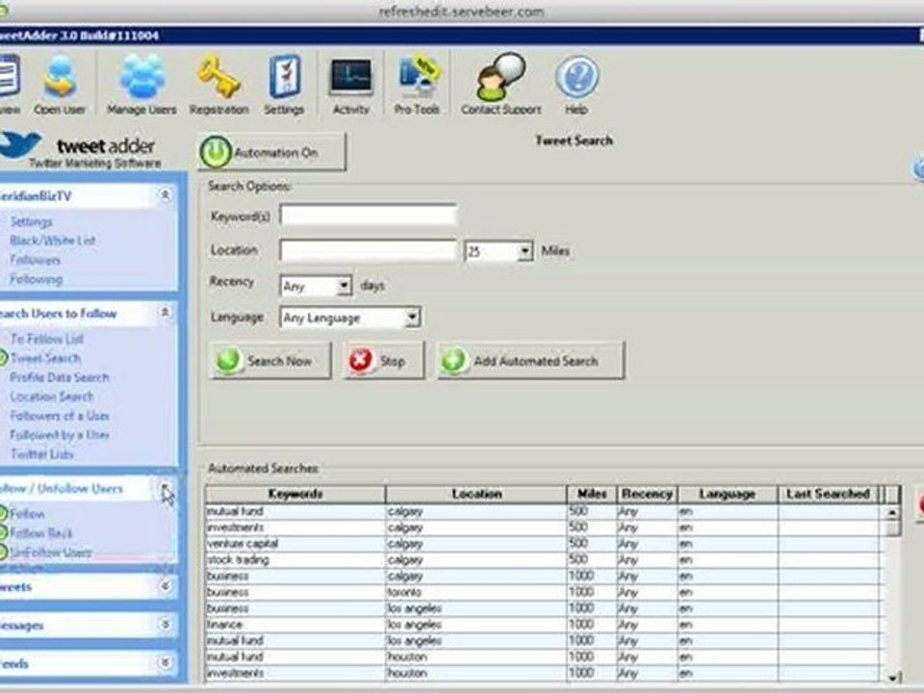Toggle the Automation On button

272,152
